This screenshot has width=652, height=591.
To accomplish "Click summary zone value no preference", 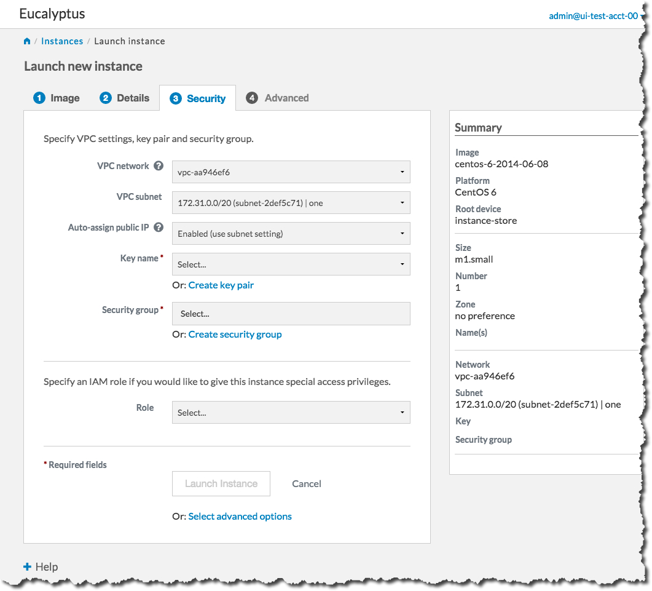I will tap(485, 316).
